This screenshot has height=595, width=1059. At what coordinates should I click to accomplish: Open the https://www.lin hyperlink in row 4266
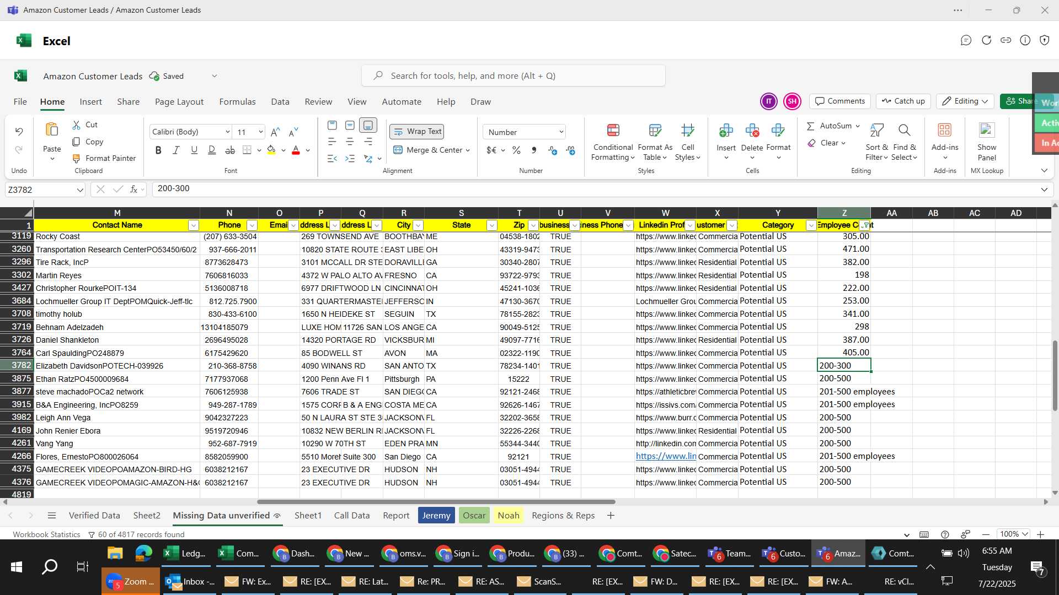[666, 456]
